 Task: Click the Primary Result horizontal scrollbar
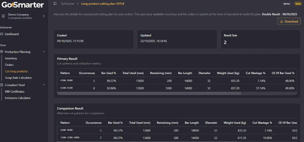[x=149, y=93]
